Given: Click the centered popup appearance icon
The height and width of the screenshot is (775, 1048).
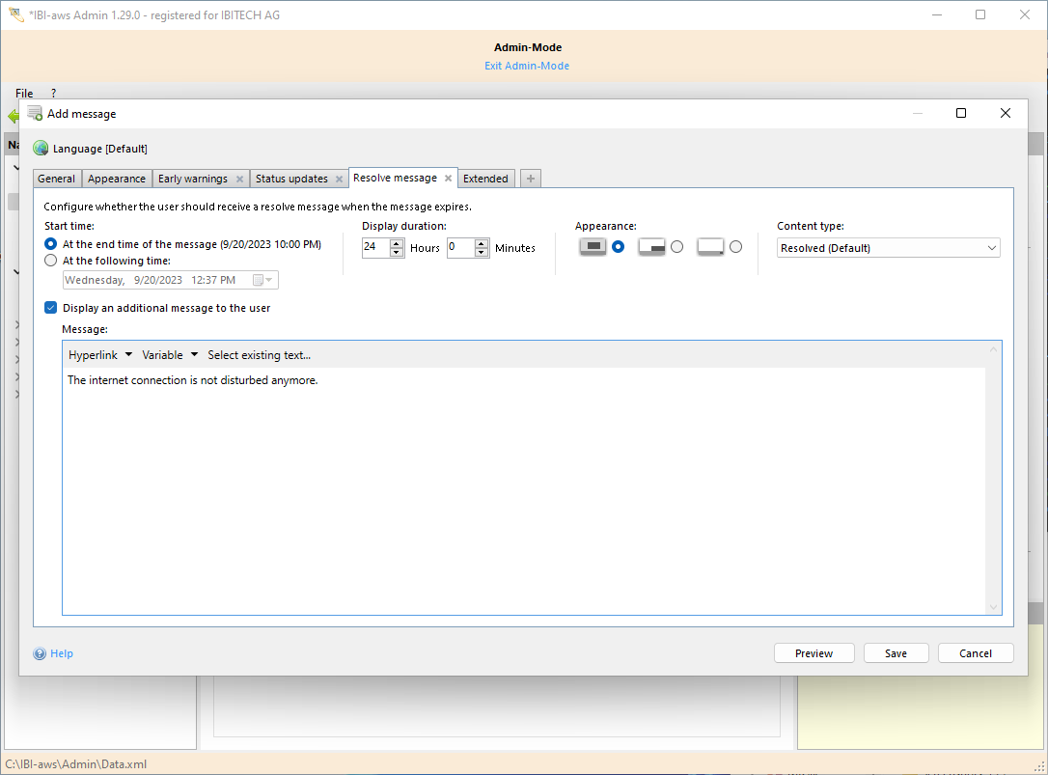Looking at the screenshot, I should click(593, 247).
